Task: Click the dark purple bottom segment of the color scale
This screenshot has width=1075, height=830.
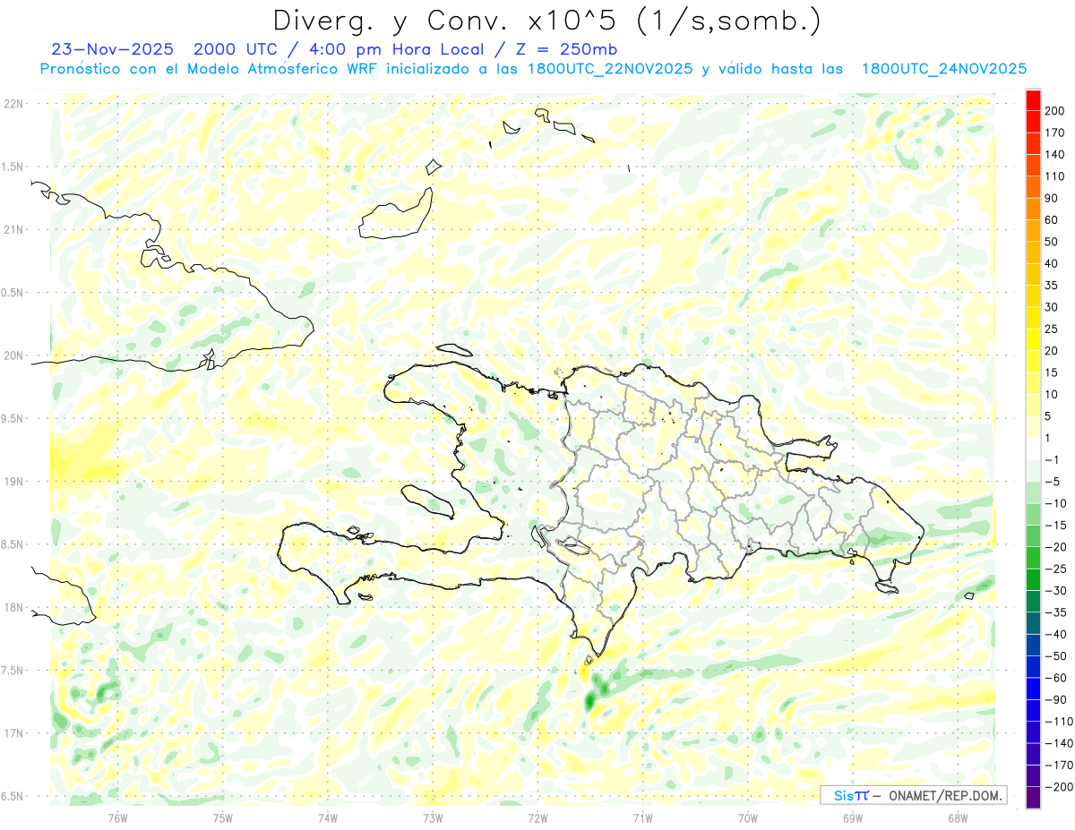Action: pyautogui.click(x=1033, y=798)
